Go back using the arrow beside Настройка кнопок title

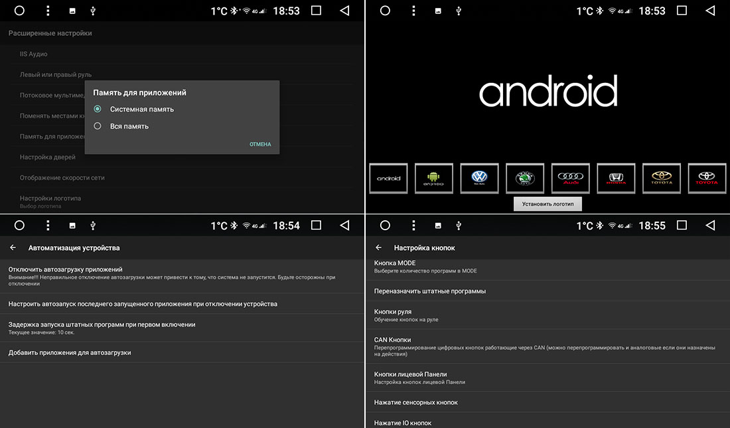pos(378,248)
